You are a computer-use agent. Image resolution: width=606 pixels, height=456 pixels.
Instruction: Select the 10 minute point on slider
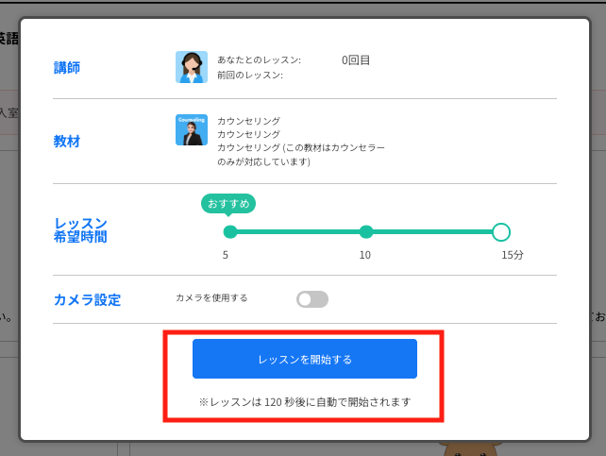(366, 232)
